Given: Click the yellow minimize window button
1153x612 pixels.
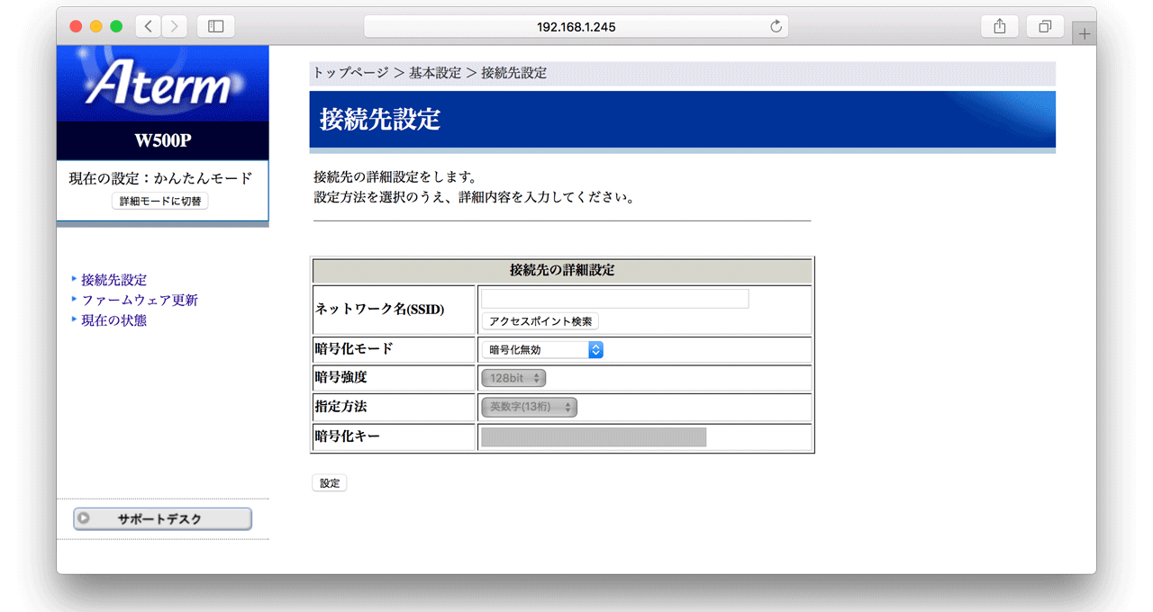Looking at the screenshot, I should click(96, 26).
